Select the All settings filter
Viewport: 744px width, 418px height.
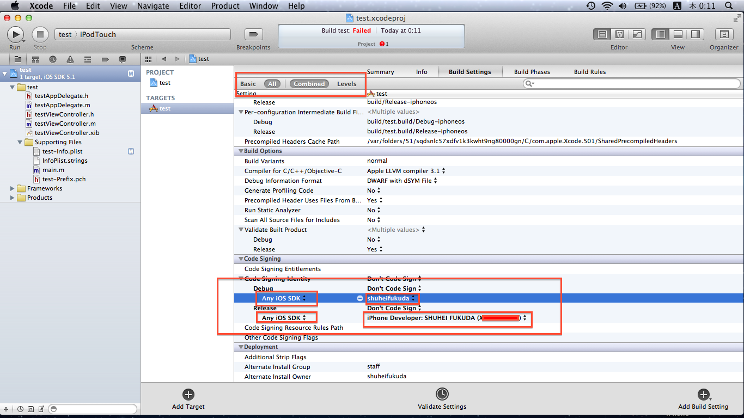[x=272, y=84]
